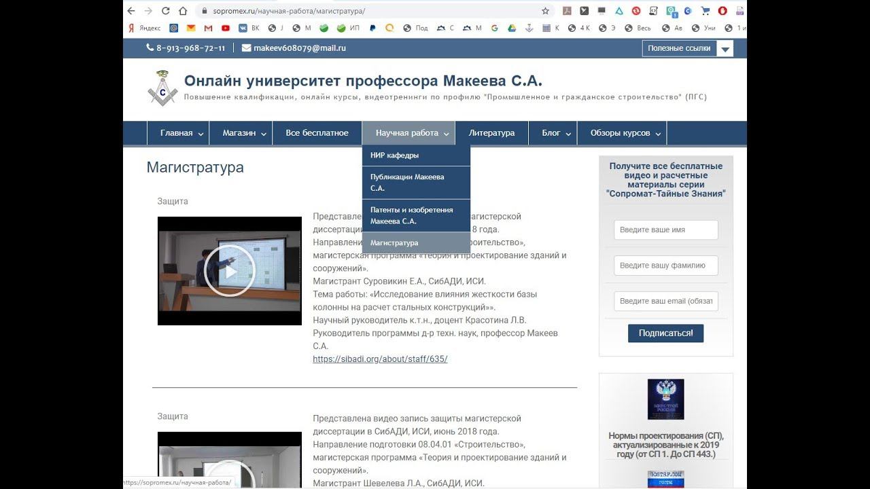Open the Gmail bookmark
Image resolution: width=870 pixels, height=489 pixels.
209,28
